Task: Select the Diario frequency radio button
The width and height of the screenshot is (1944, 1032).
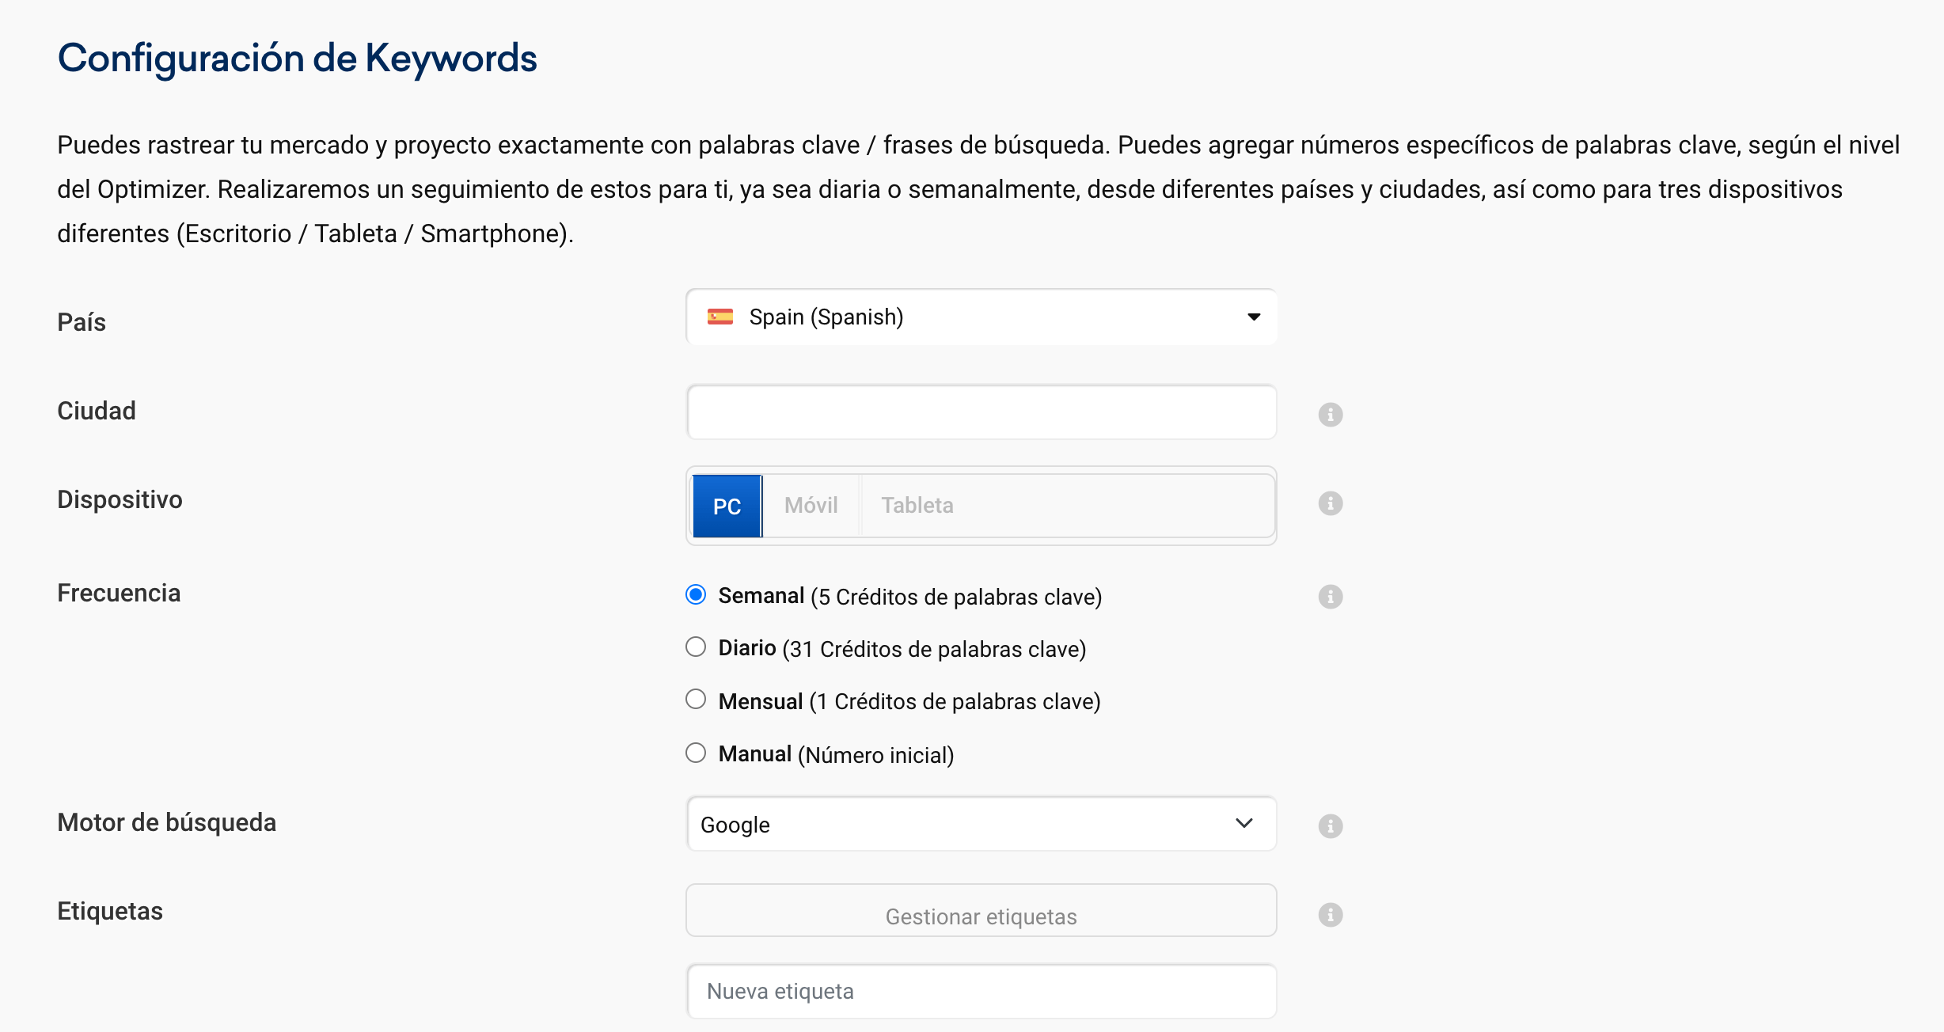Action: [696, 647]
